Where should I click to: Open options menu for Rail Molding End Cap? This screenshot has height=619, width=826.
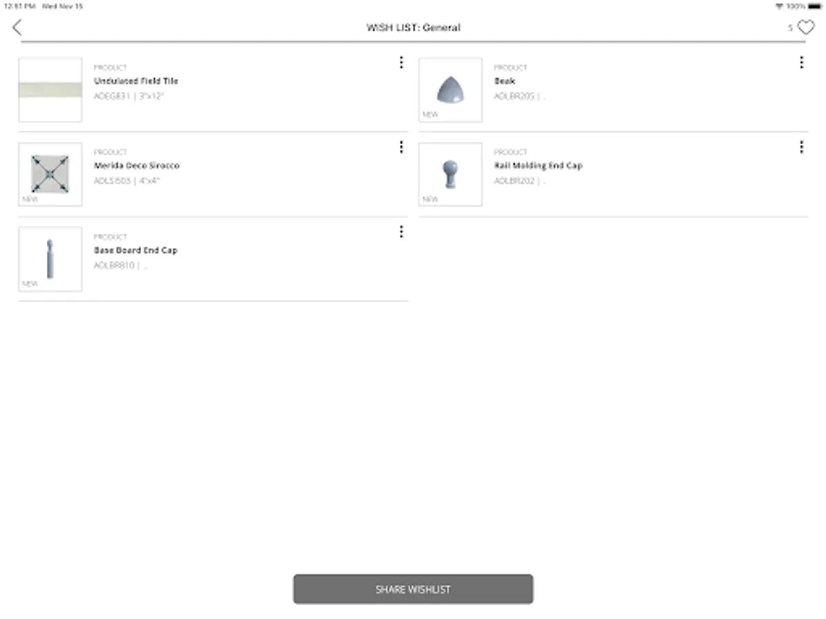point(801,147)
